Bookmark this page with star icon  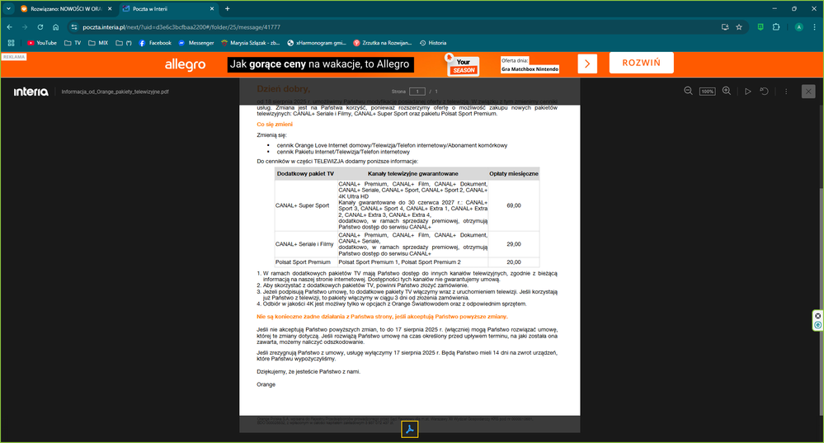pos(739,26)
